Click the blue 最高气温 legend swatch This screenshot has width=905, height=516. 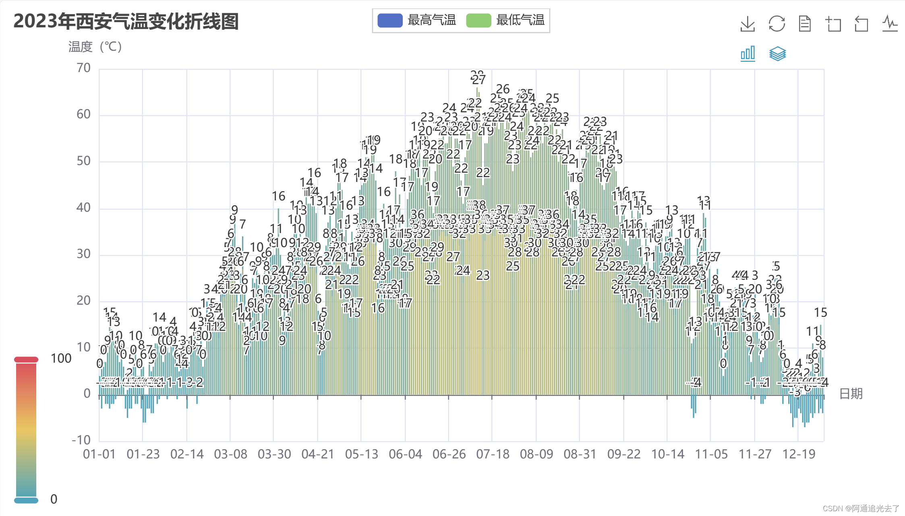coord(390,21)
